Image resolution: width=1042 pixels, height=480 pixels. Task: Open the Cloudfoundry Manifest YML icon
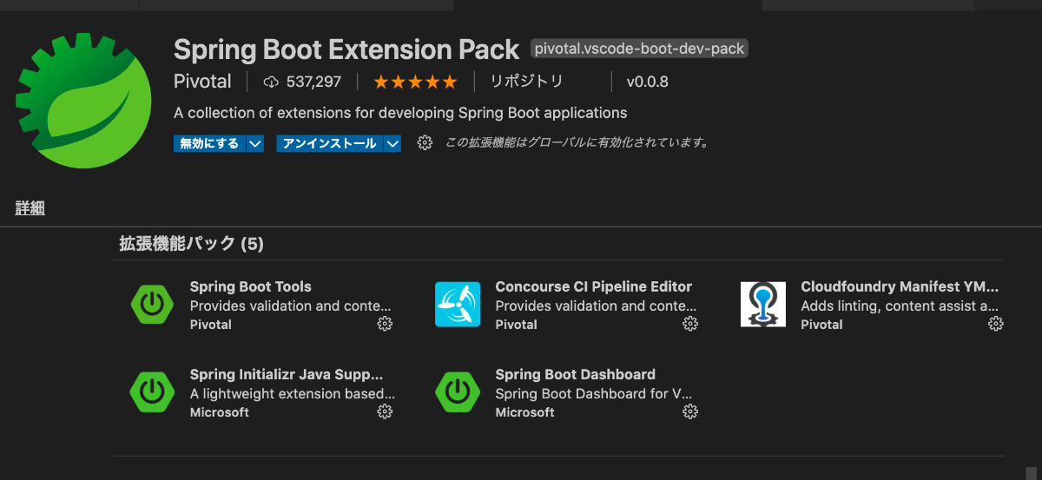click(x=763, y=304)
